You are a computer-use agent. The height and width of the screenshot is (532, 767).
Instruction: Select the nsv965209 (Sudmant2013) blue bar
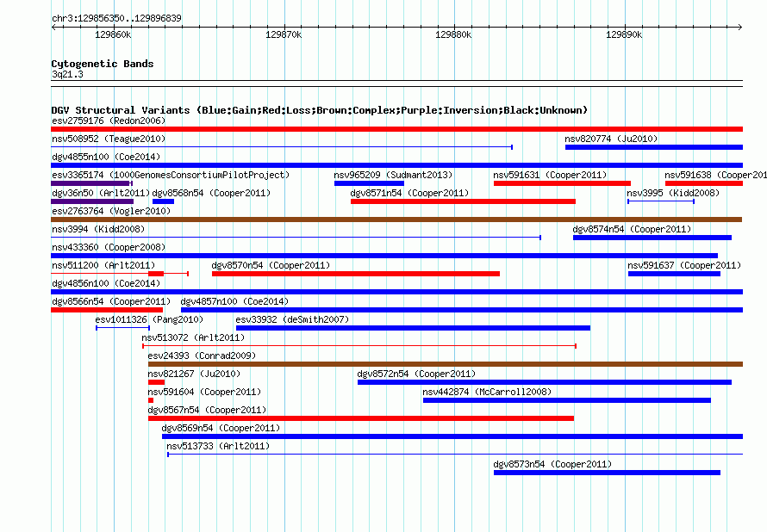click(370, 183)
